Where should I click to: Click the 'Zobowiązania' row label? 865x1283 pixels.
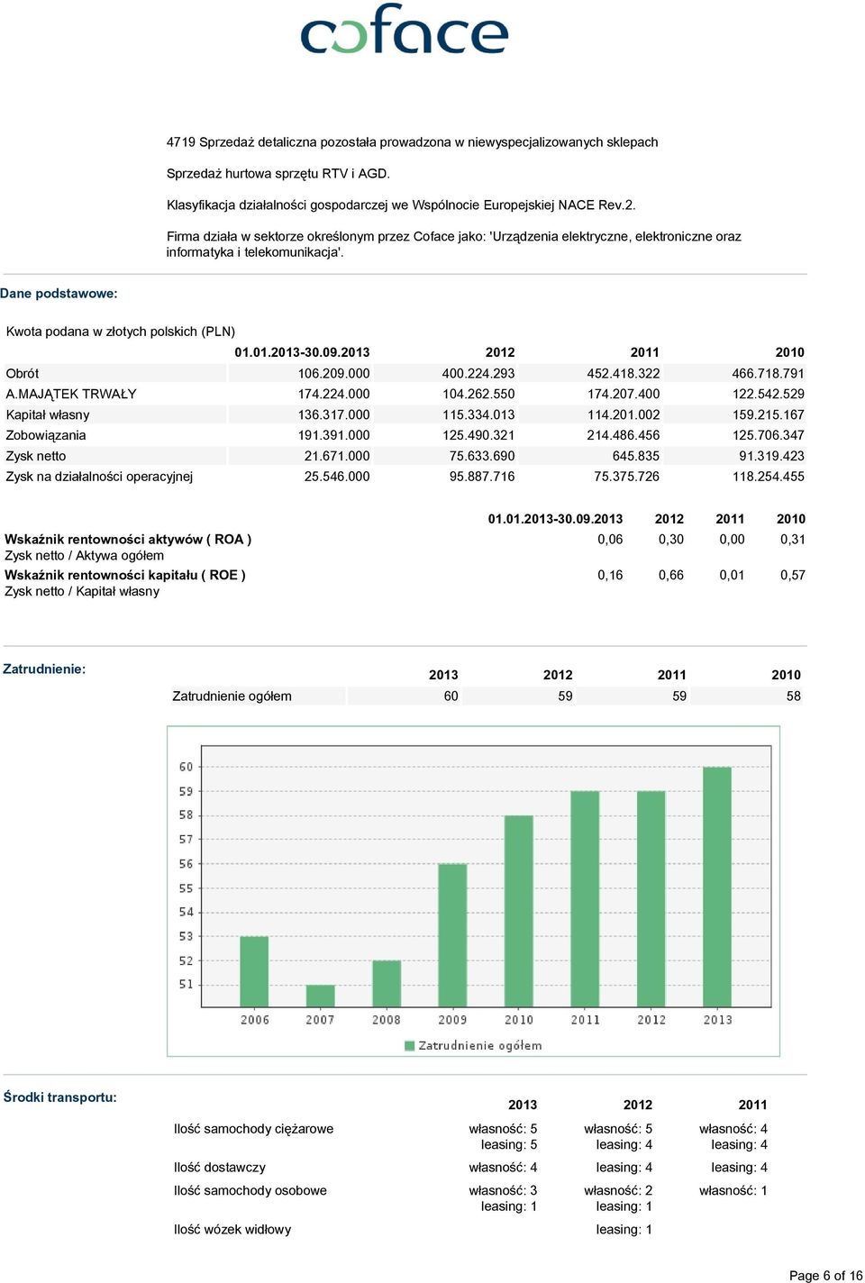[46, 435]
